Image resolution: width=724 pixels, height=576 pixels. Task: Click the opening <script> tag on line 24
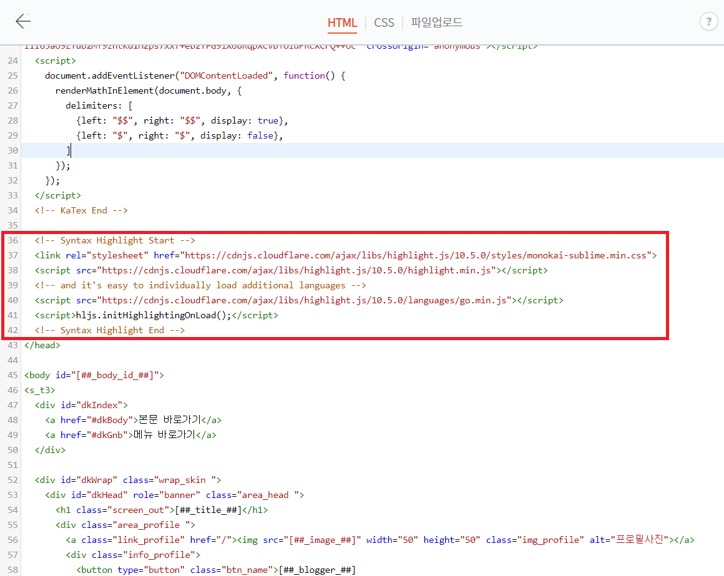coord(55,61)
